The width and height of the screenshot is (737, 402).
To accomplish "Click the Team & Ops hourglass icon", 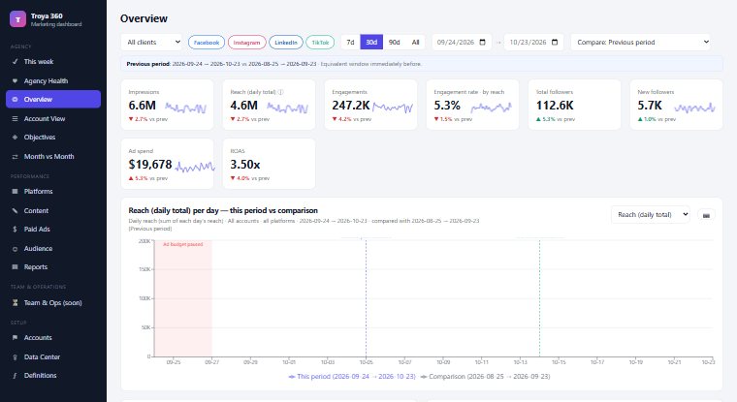I will tap(16, 303).
